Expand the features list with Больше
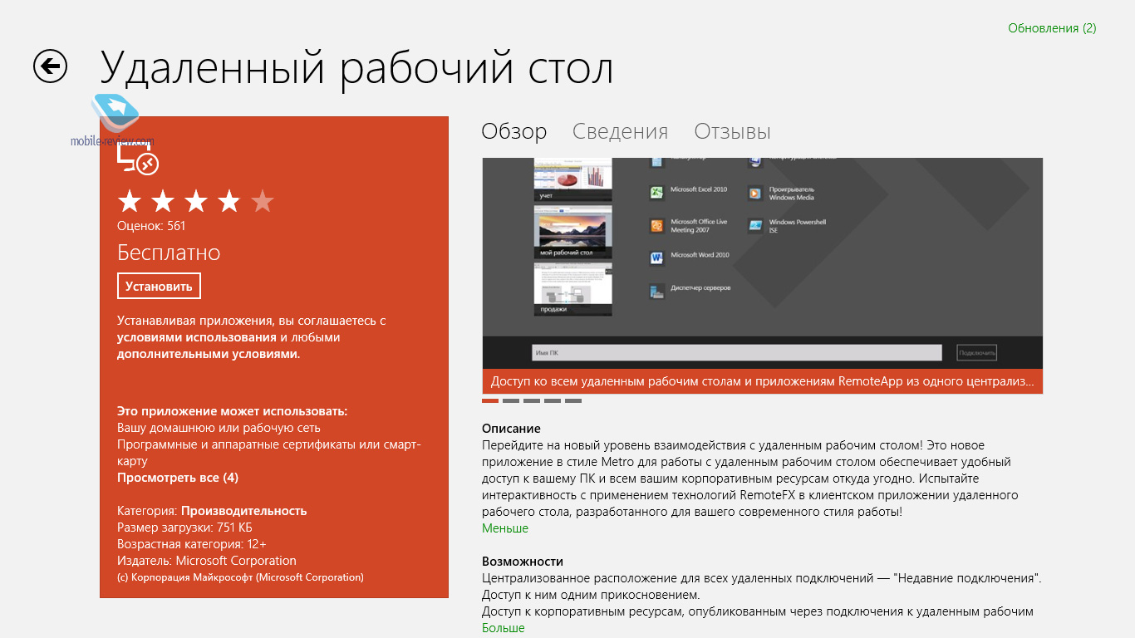 coord(503,628)
